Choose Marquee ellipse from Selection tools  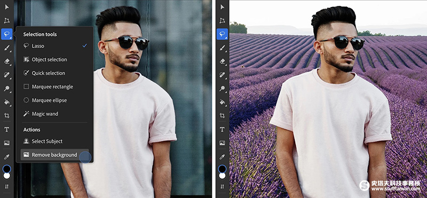(x=49, y=100)
